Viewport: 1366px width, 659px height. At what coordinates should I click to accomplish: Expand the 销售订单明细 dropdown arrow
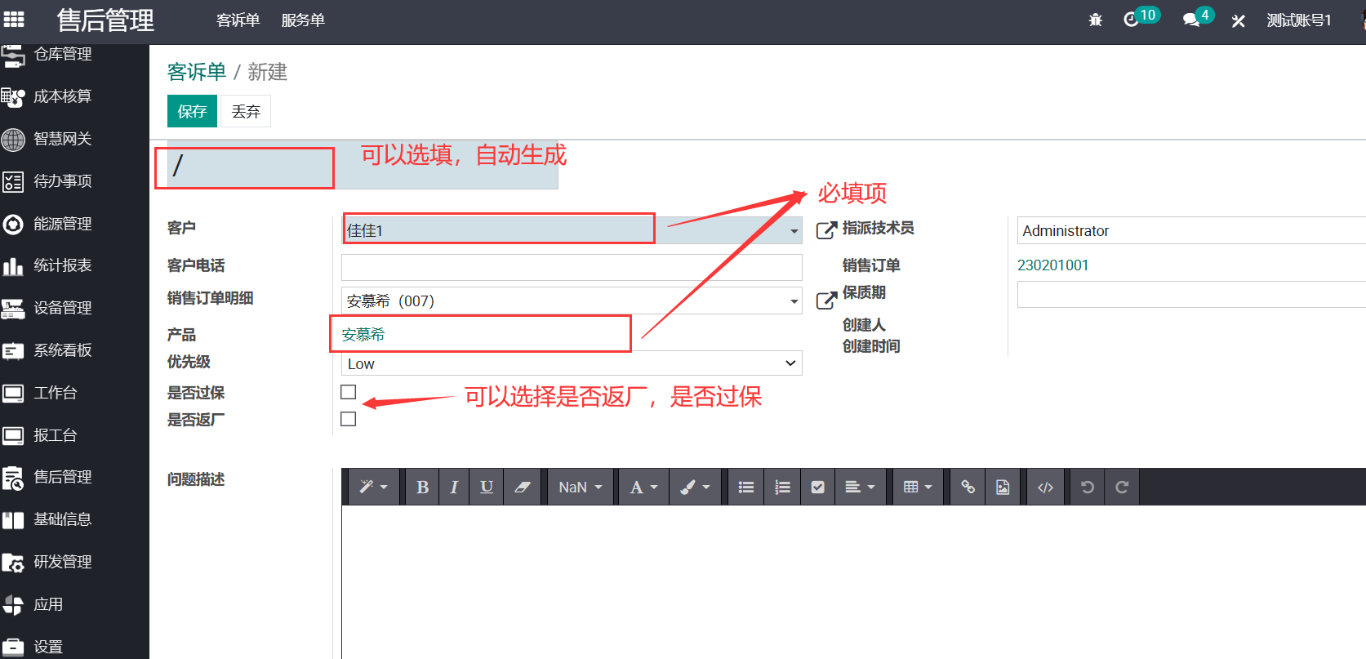794,301
